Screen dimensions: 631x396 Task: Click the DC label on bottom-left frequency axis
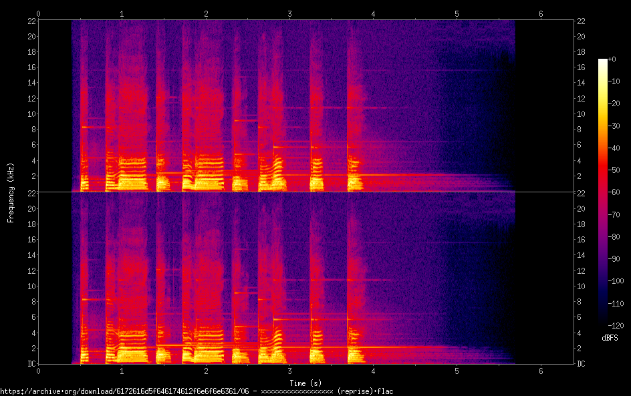click(31, 364)
